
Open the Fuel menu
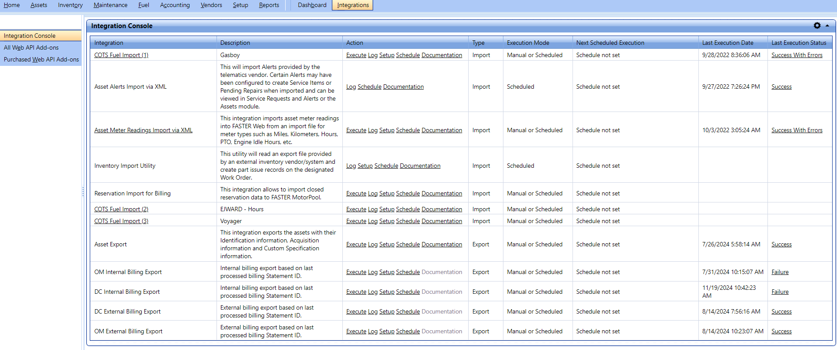click(x=143, y=5)
